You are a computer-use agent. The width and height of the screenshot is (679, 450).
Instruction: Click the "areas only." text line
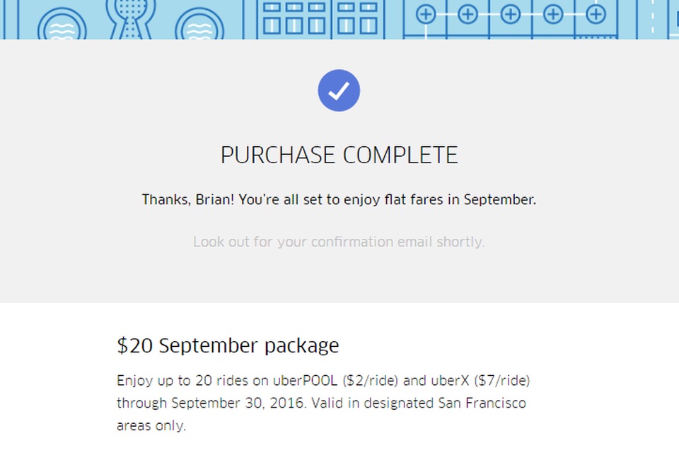tap(151, 426)
